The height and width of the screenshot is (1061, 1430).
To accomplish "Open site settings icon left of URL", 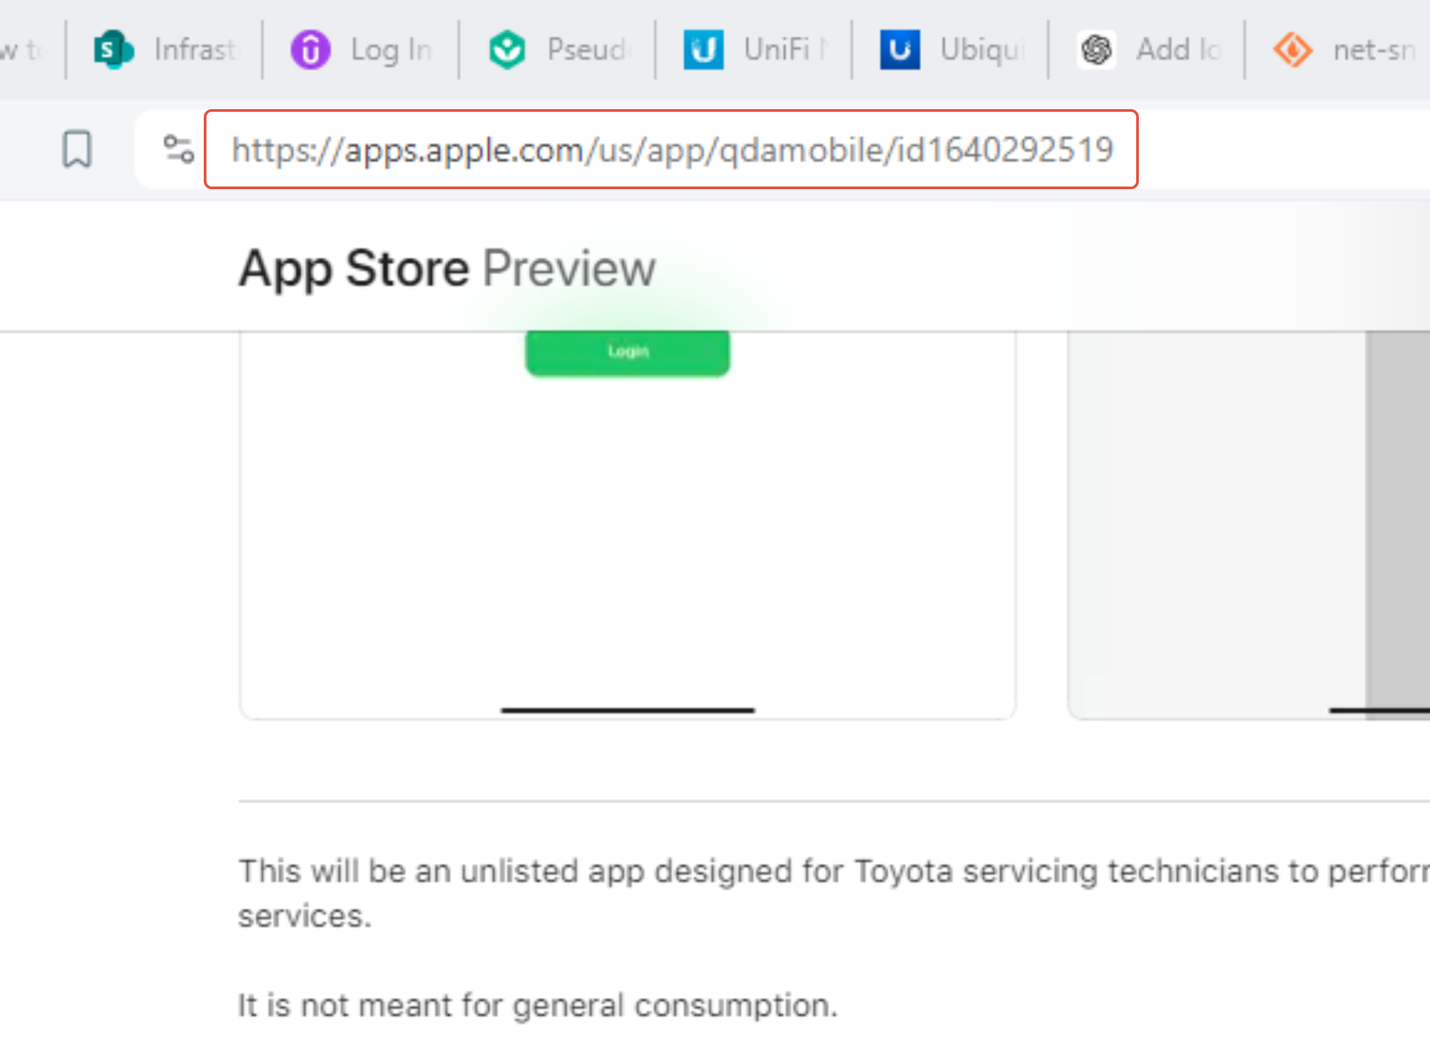I will (x=179, y=149).
